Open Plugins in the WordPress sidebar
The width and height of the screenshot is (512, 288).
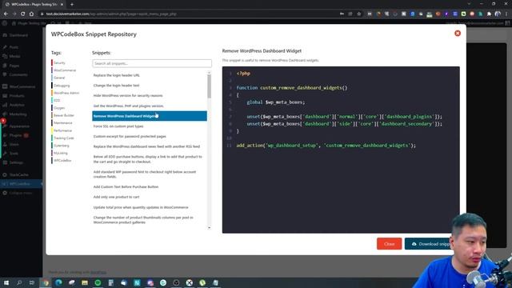(x=15, y=135)
